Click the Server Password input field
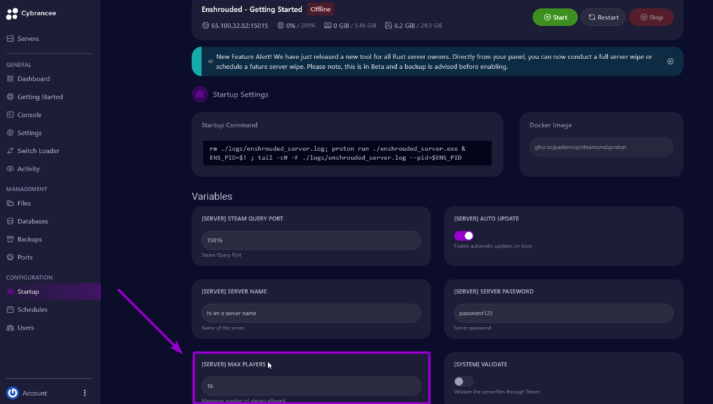The width and height of the screenshot is (713, 404). coord(563,313)
